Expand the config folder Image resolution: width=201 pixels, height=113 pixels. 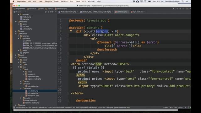pyautogui.click(x=16, y=31)
